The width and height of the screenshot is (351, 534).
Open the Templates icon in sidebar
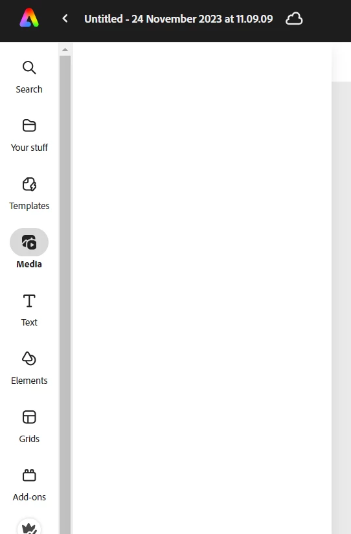tap(29, 184)
